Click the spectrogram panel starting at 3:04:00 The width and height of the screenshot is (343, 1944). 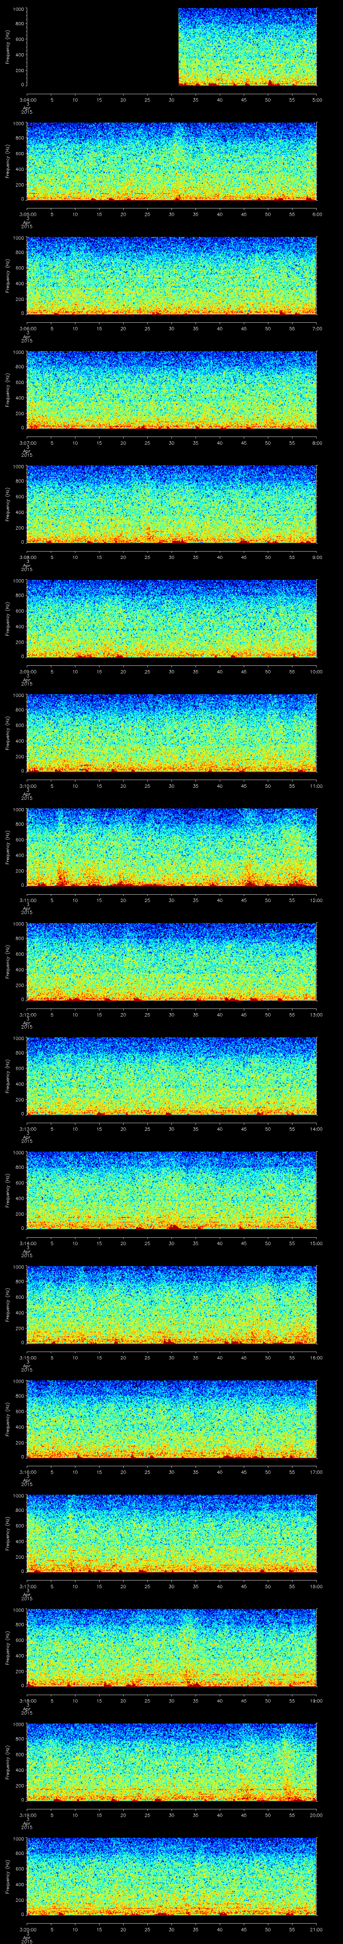[x=172, y=47]
